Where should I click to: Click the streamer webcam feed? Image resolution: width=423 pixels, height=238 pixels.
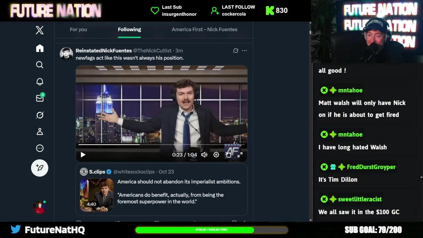point(367,31)
